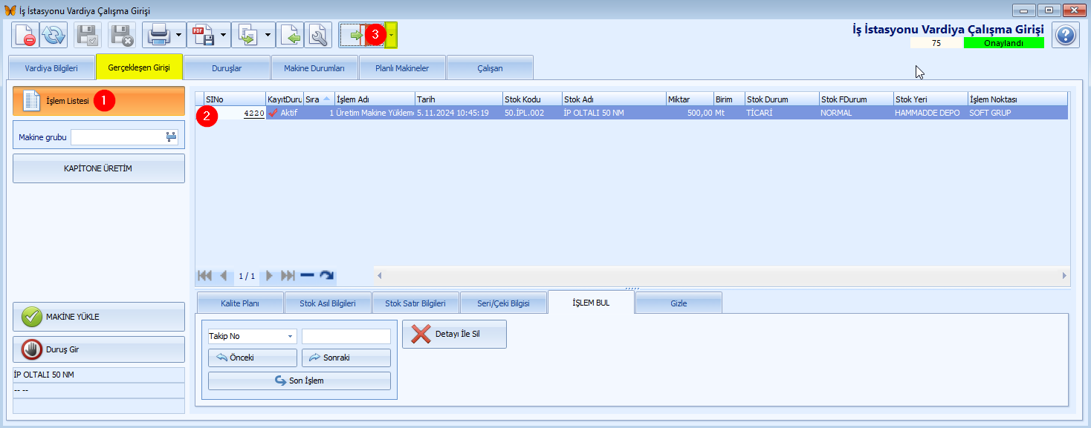
Task: Click the PDF export icon
Action: click(x=203, y=35)
